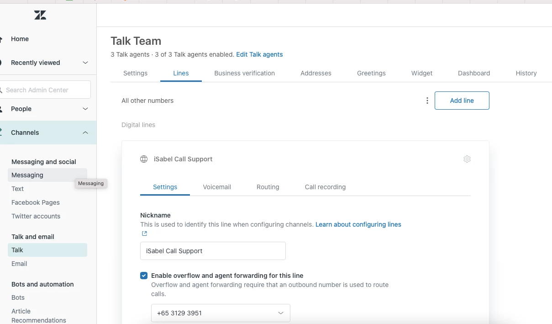Click the Add line button
The image size is (552, 324).
coord(462,101)
